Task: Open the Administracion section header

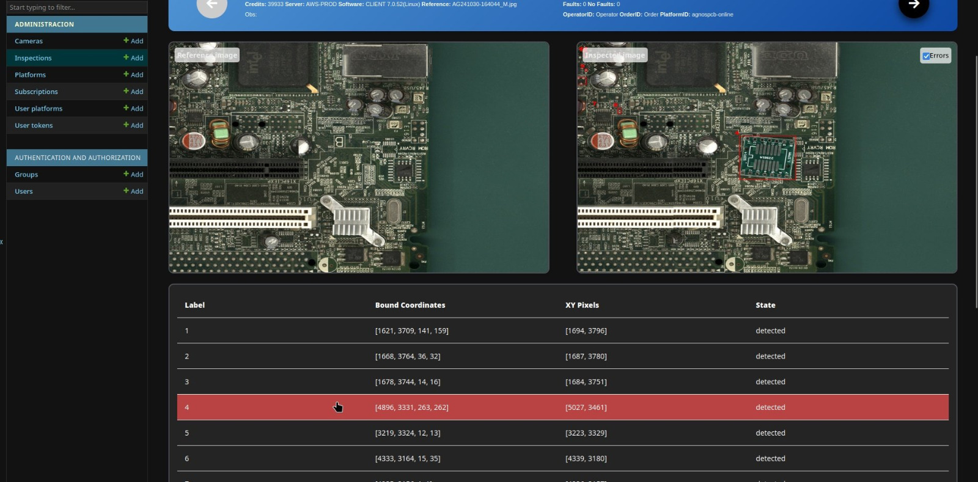Action: [x=44, y=24]
